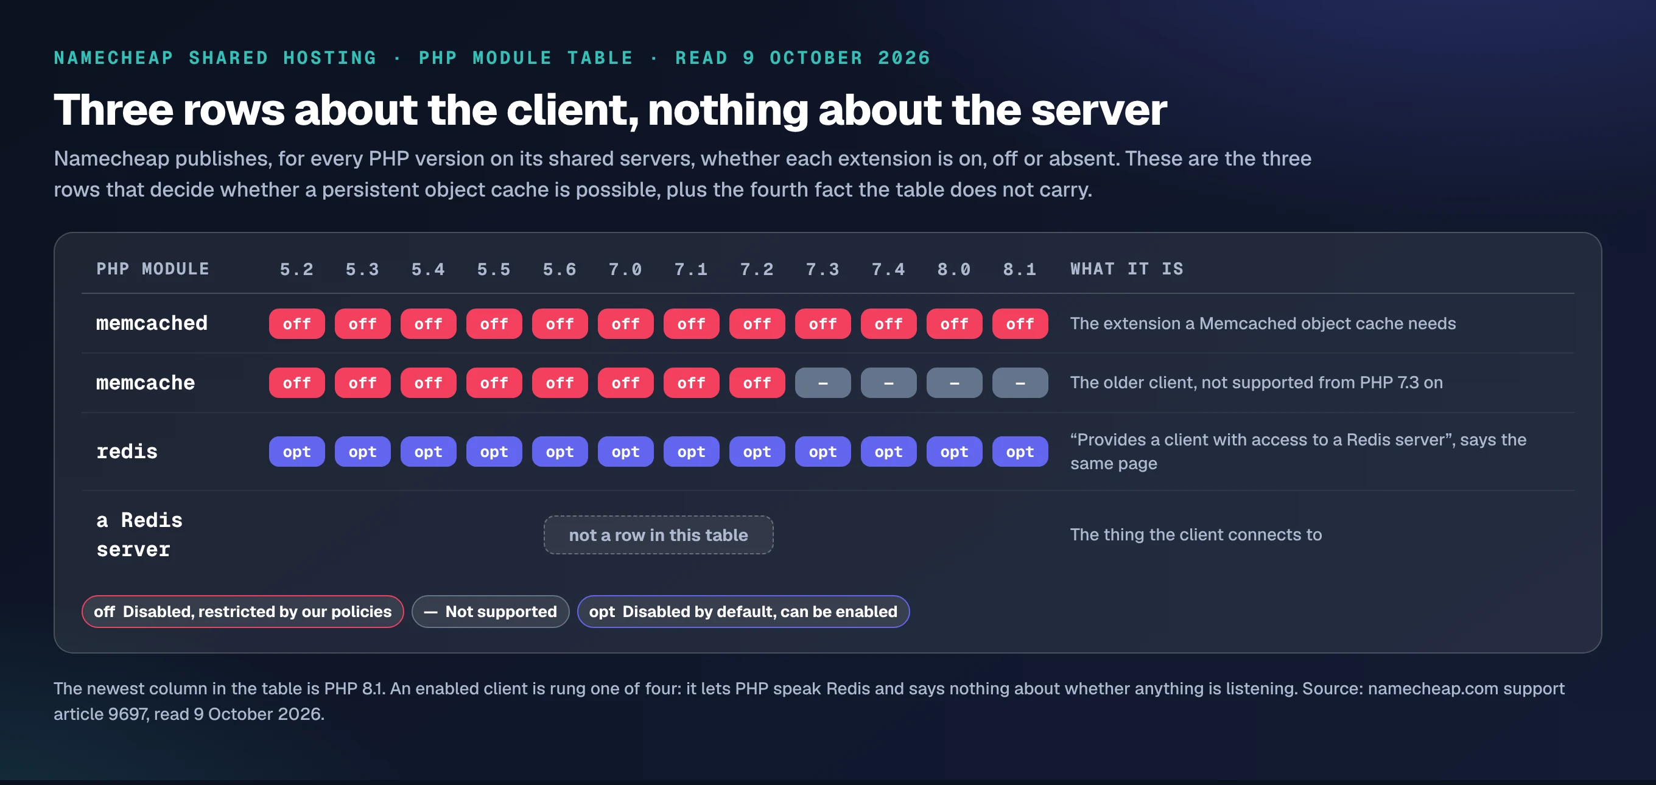Click the 8.0 column header
This screenshot has height=785, width=1656.
point(954,270)
